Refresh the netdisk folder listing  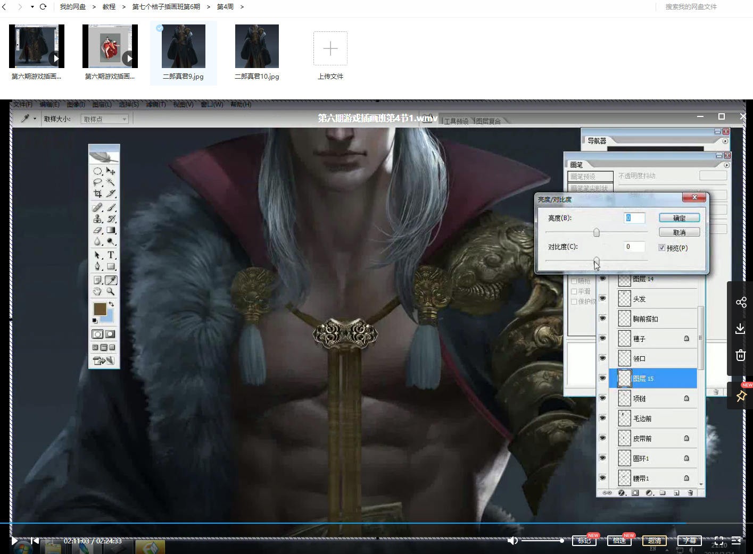pos(43,7)
